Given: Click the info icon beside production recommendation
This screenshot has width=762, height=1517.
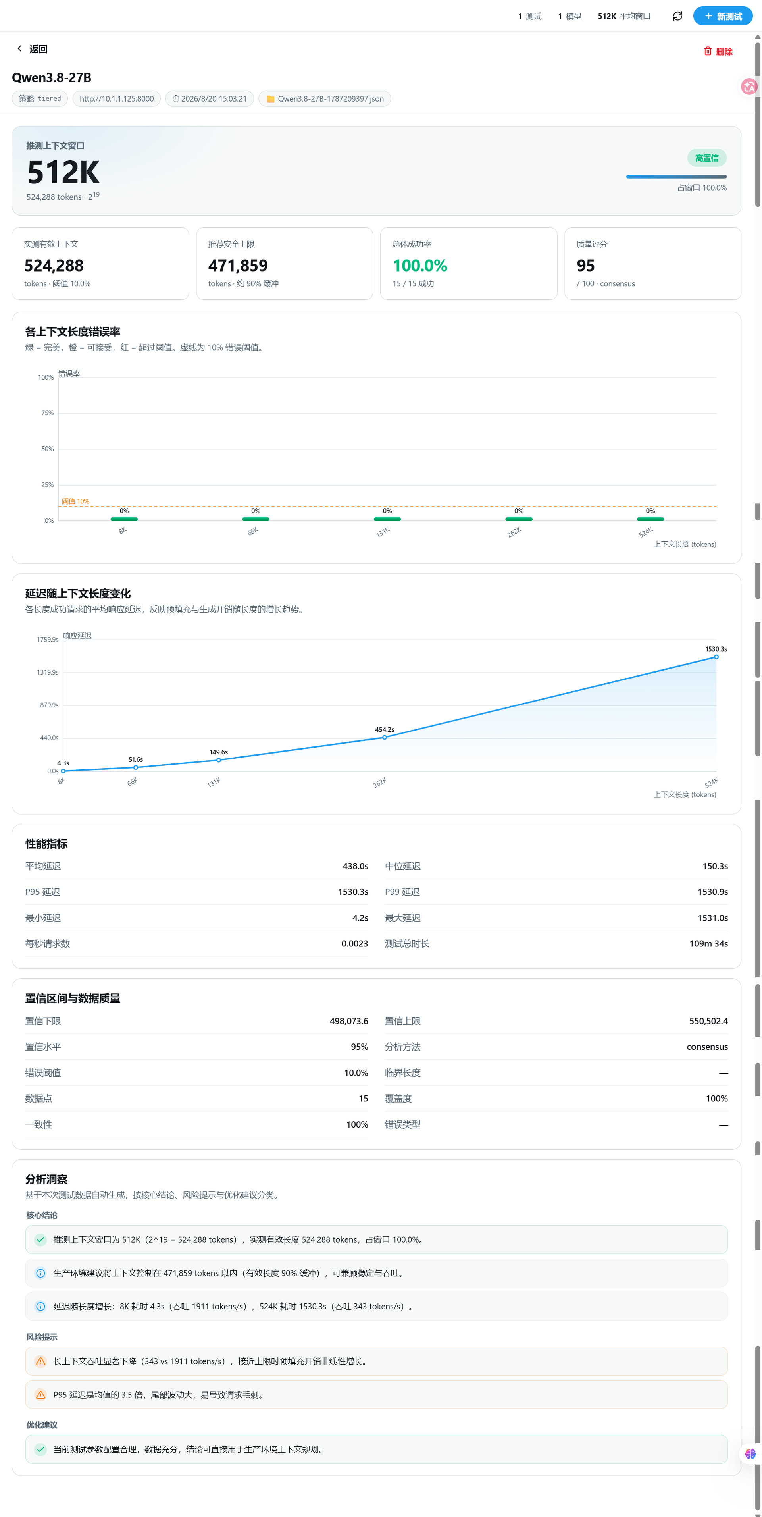Looking at the screenshot, I should (40, 1272).
